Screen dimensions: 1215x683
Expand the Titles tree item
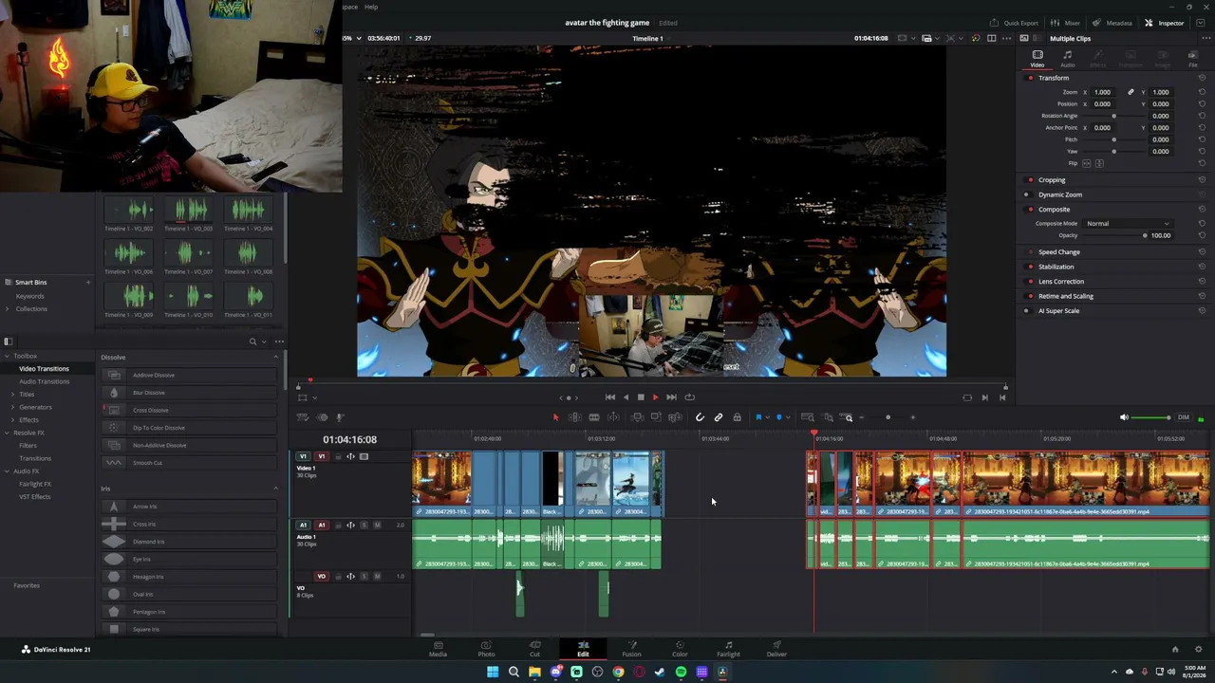[x=13, y=394]
